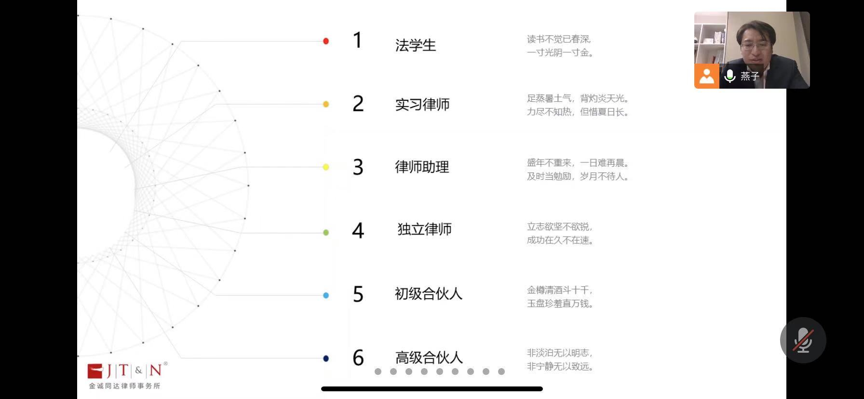Tap the blue dot beside 初级合伙人
The height and width of the screenshot is (399, 864).
coord(326,295)
